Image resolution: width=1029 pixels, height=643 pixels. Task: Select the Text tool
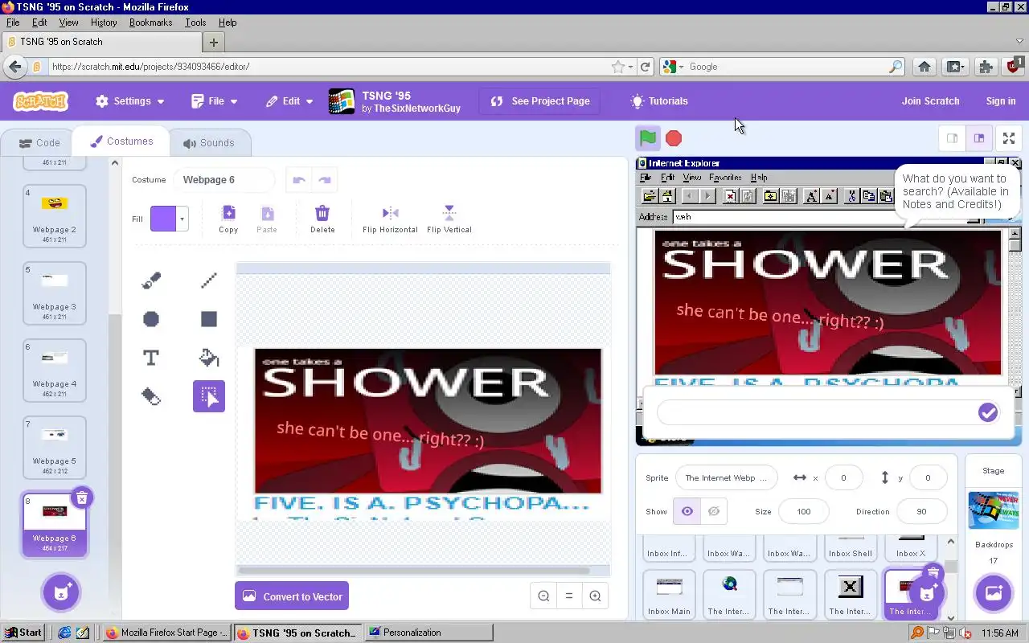(151, 358)
